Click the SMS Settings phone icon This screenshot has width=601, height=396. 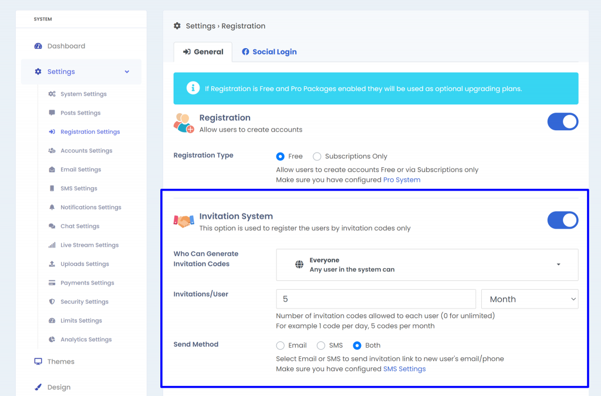pyautogui.click(x=52, y=188)
